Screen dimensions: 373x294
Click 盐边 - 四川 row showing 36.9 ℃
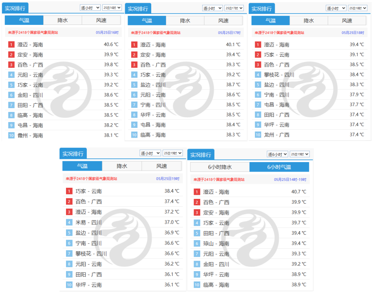[123, 233]
